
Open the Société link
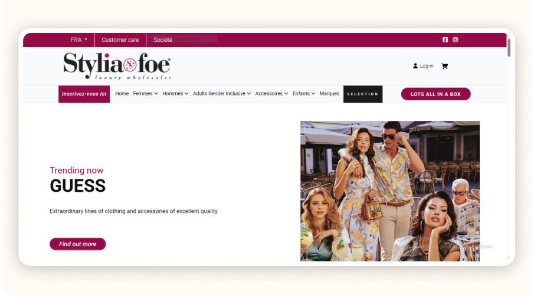click(163, 40)
